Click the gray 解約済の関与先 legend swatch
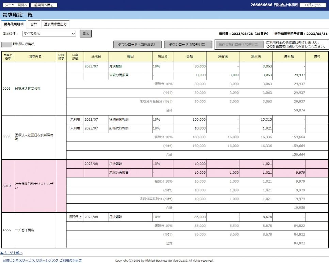 click(6, 44)
